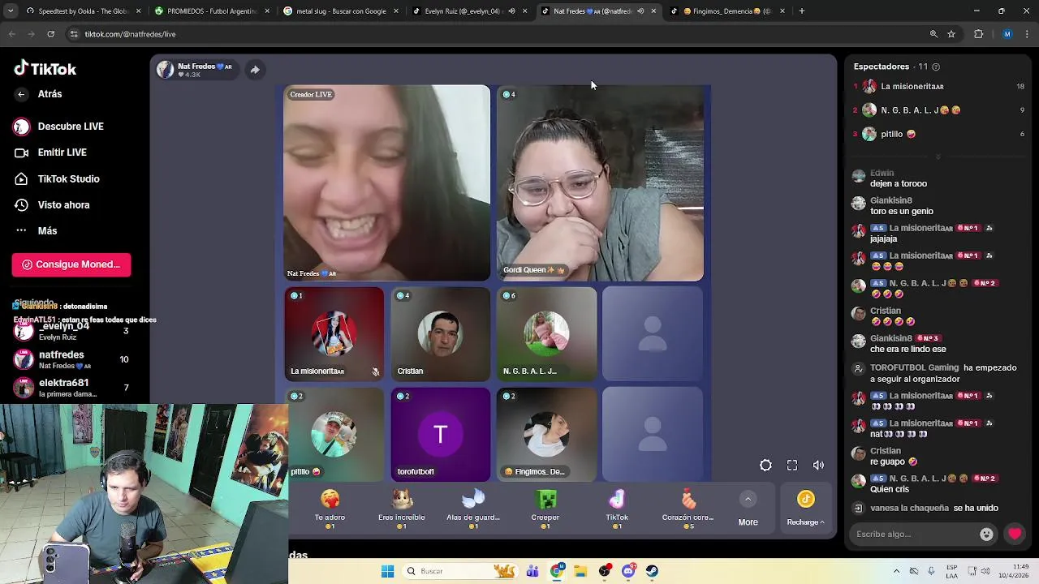Click the browser back arrow
The height and width of the screenshot is (584, 1039).
pyautogui.click(x=11, y=34)
